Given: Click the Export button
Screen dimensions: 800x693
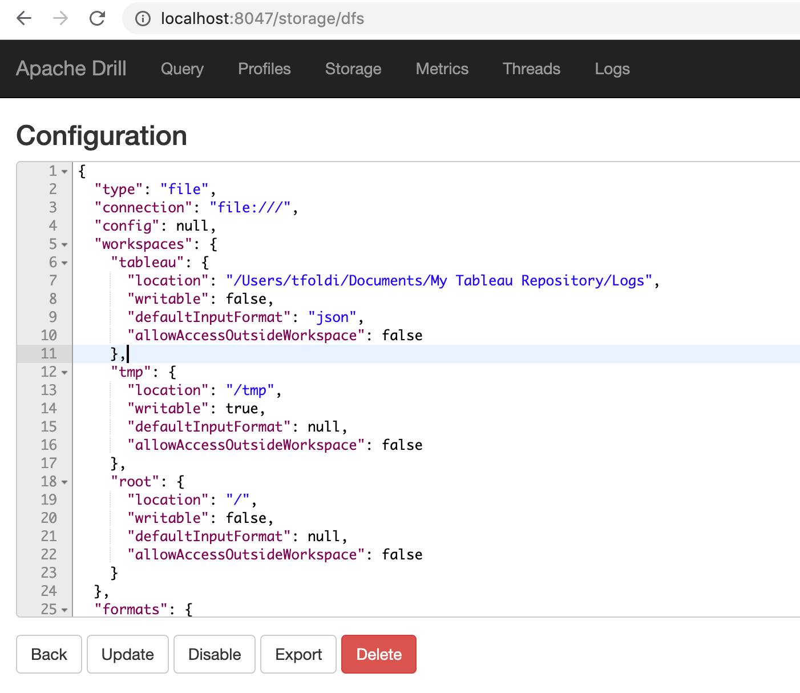Looking at the screenshot, I should coord(298,654).
